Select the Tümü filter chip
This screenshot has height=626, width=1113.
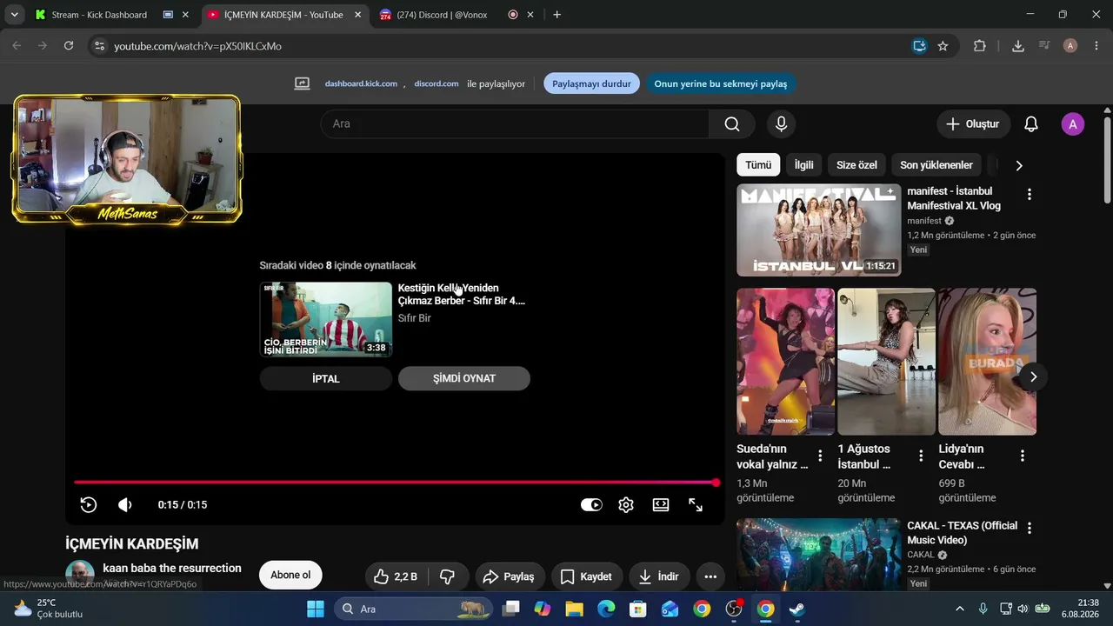coord(758,164)
